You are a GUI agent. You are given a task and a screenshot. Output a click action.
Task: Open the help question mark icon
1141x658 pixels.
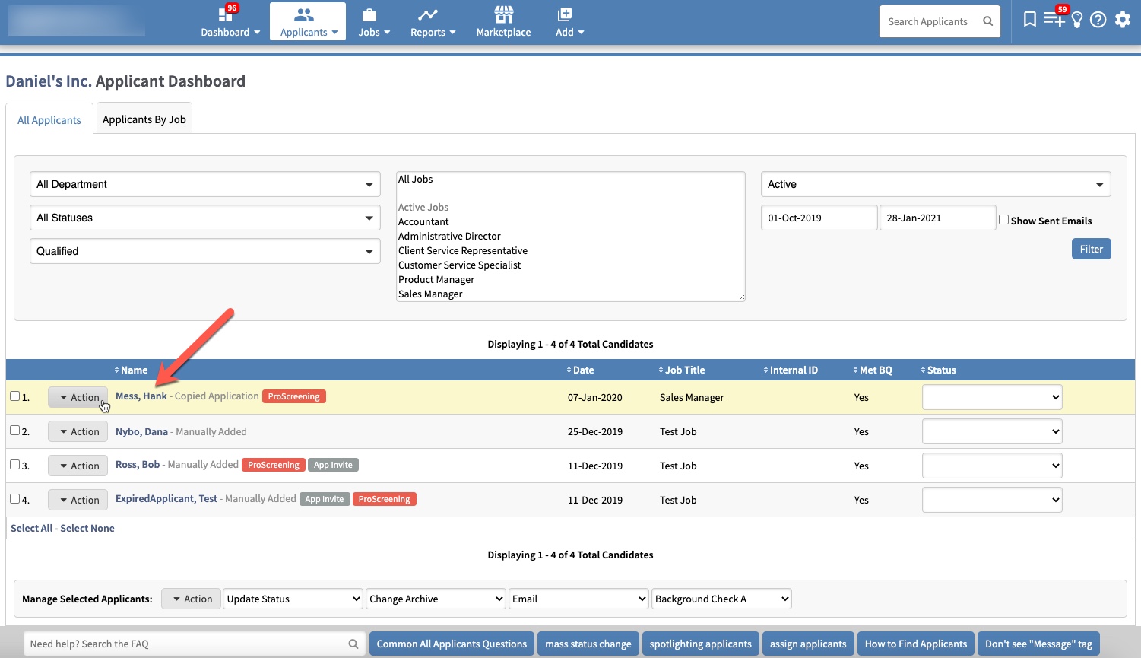tap(1098, 20)
